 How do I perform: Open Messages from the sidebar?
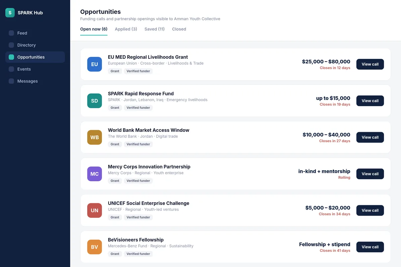pos(35,81)
